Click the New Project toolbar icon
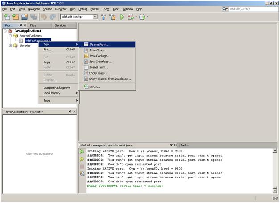The height and width of the screenshot is (203, 280). (x=16, y=17)
